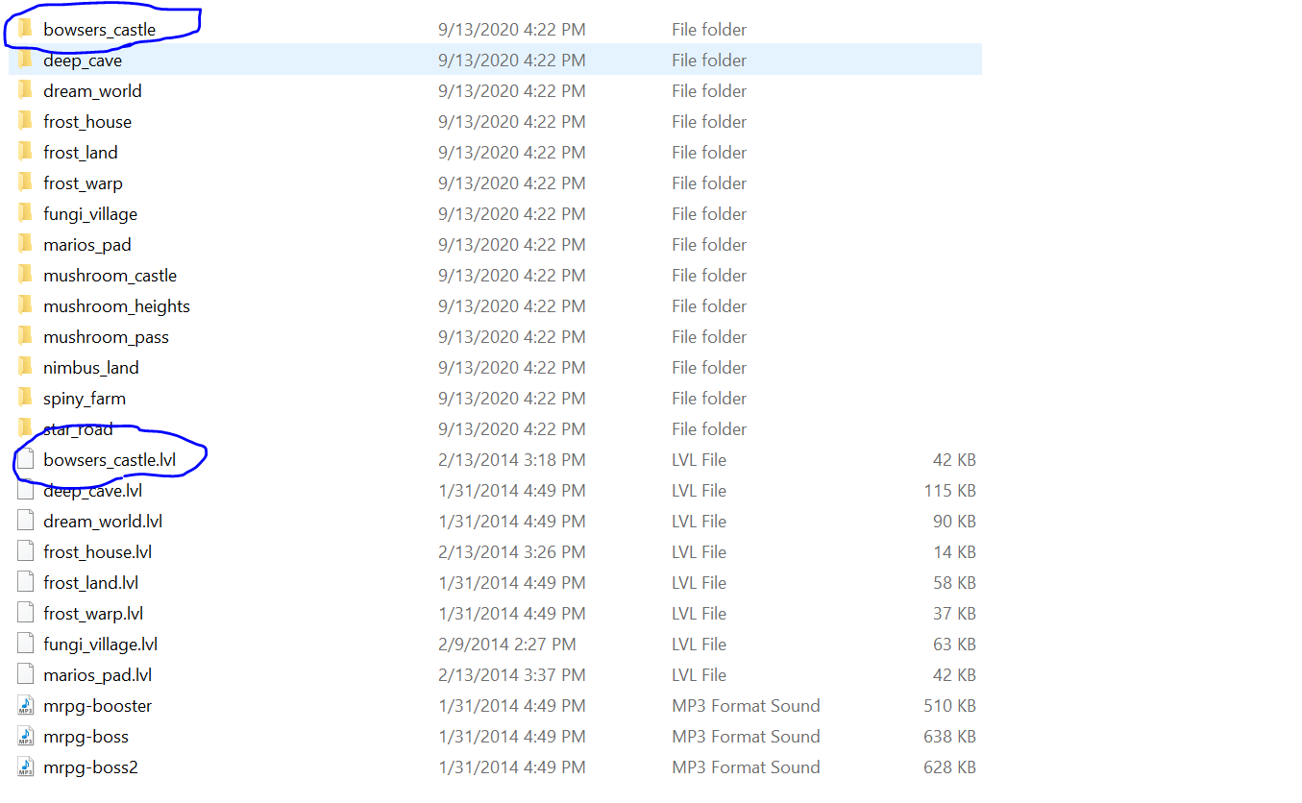Click the bowsers_castle.lvl file icon
1302x803 pixels.
[25, 459]
